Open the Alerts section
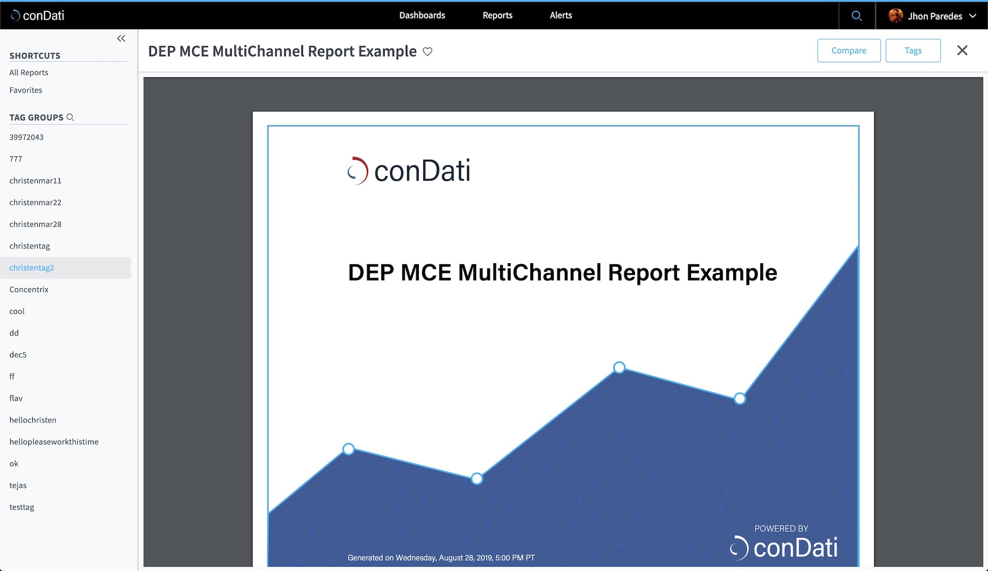Image resolution: width=988 pixels, height=571 pixels. (x=561, y=15)
